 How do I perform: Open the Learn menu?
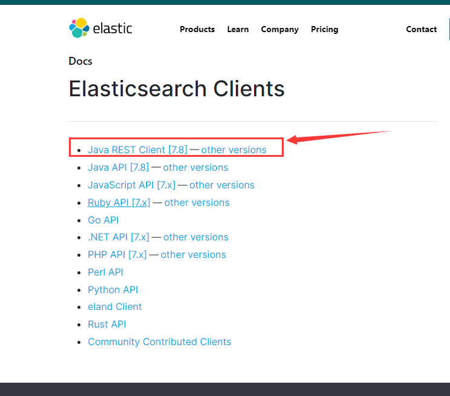tap(238, 29)
